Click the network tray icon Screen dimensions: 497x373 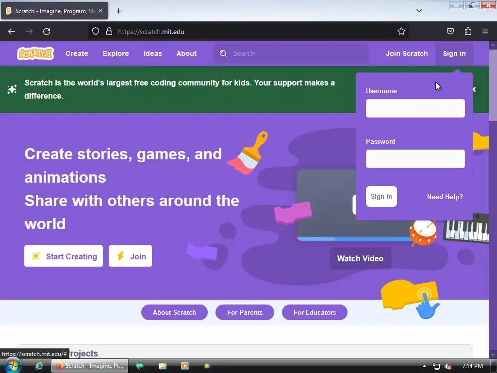(x=436, y=366)
